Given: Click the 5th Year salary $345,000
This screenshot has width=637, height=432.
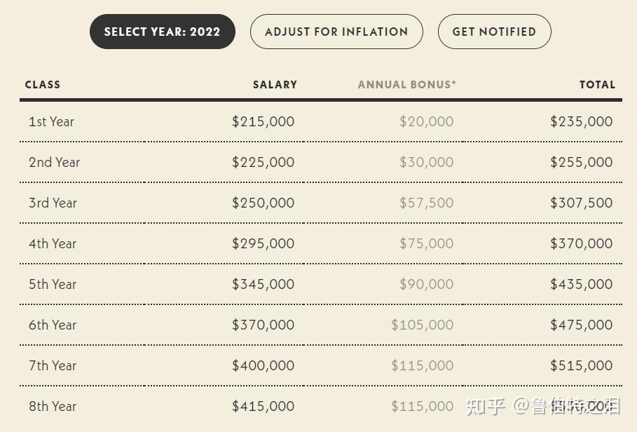Looking at the screenshot, I should (x=263, y=284).
